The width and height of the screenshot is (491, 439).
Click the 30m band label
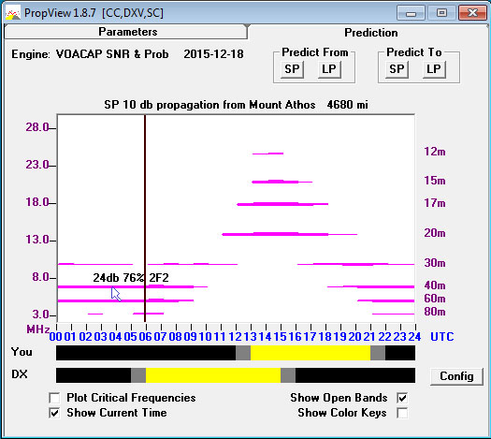(x=435, y=263)
